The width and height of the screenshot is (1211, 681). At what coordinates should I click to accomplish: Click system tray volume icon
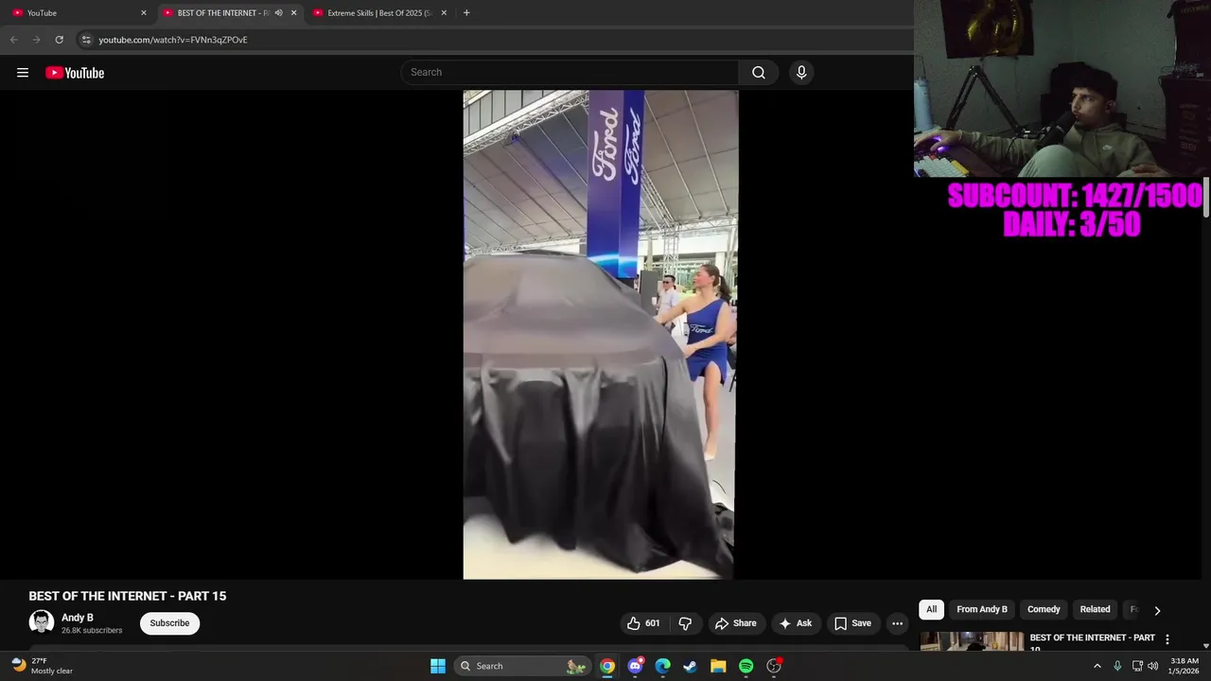1152,666
